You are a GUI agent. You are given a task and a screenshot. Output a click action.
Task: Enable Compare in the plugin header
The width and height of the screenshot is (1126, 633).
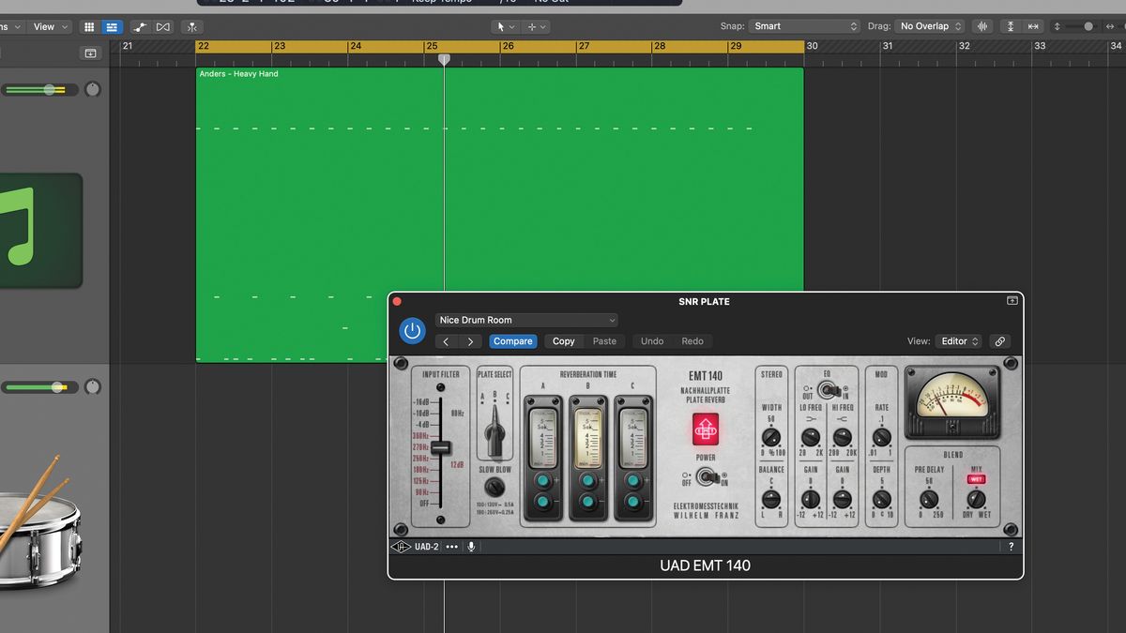click(x=513, y=341)
